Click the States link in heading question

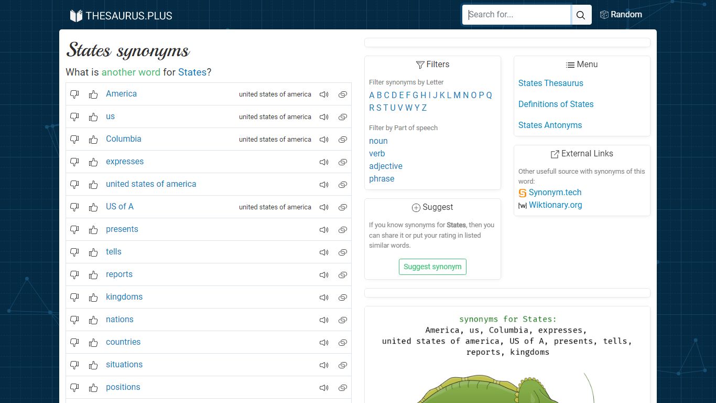point(192,72)
